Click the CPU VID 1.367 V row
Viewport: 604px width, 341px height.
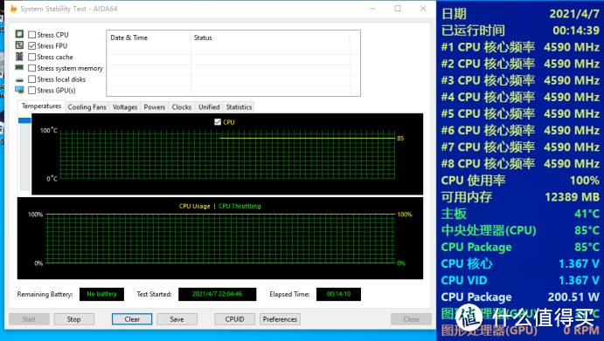pos(520,280)
